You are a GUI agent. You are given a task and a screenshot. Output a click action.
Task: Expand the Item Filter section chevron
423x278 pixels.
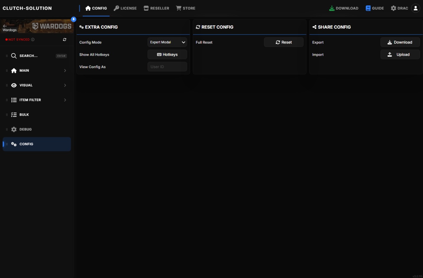pos(65,100)
